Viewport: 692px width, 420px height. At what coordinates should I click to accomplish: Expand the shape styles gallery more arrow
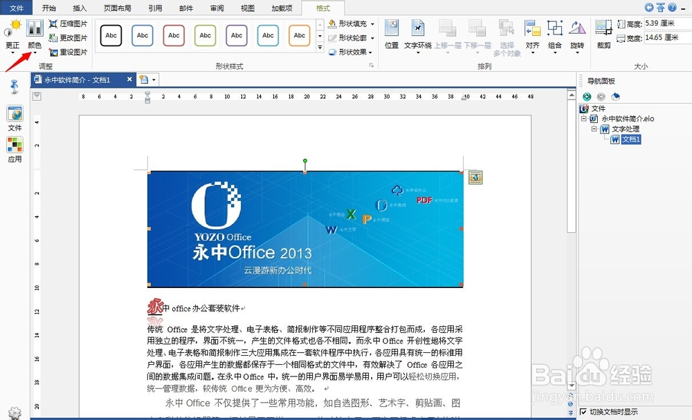point(320,47)
